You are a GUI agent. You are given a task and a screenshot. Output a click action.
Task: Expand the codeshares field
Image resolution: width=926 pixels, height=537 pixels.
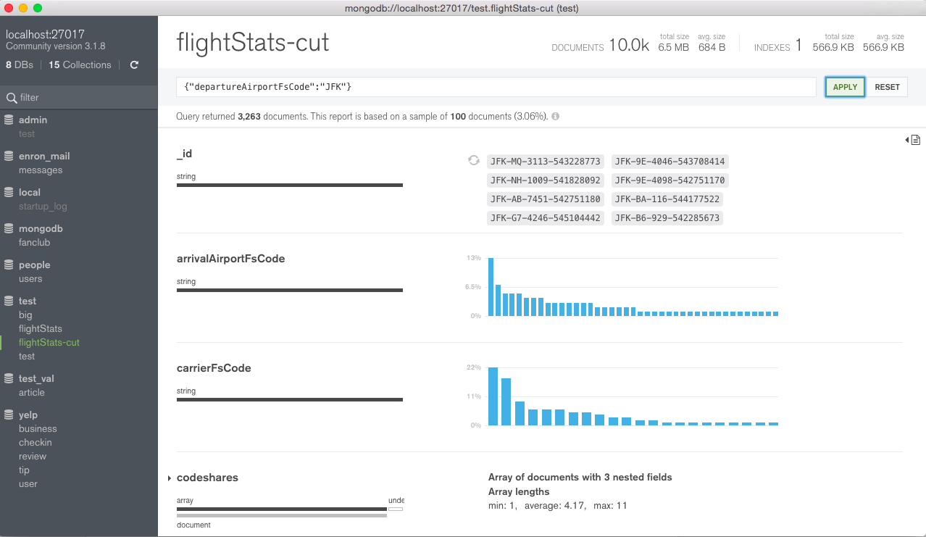click(170, 478)
